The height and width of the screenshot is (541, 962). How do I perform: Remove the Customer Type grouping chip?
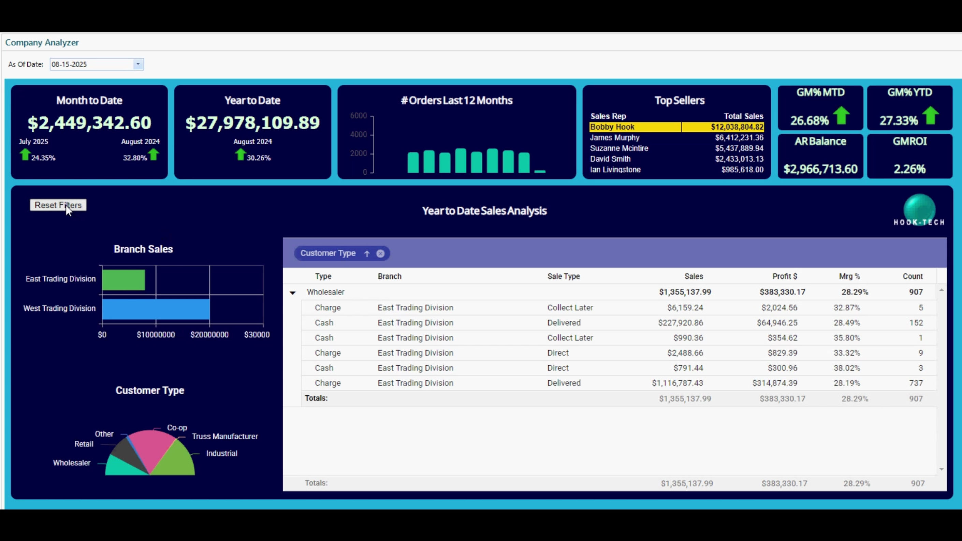[x=380, y=253]
